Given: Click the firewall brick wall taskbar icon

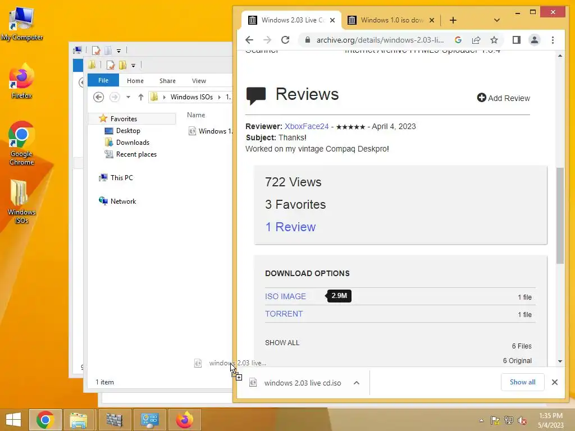Looking at the screenshot, I should 114,420.
